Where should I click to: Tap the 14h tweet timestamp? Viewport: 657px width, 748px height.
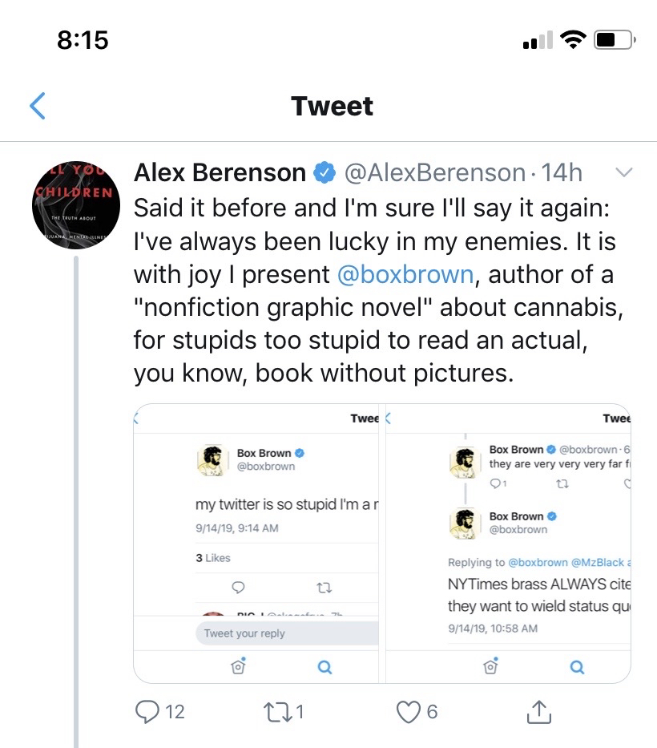coord(562,172)
